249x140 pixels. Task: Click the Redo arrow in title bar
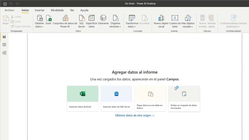point(17,4)
